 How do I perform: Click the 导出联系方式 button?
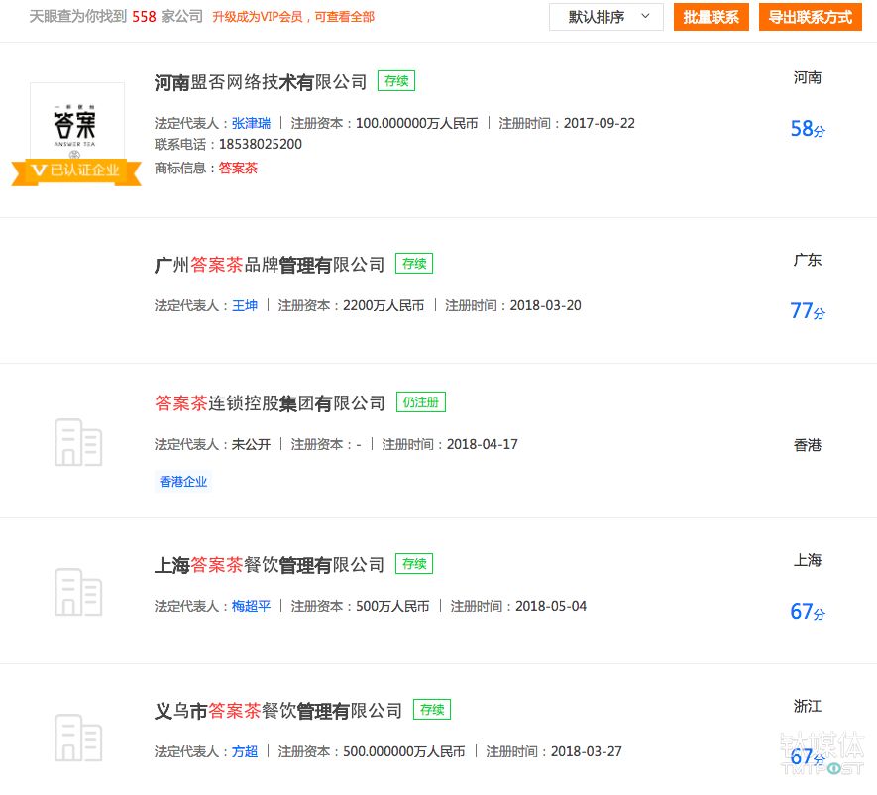(810, 17)
